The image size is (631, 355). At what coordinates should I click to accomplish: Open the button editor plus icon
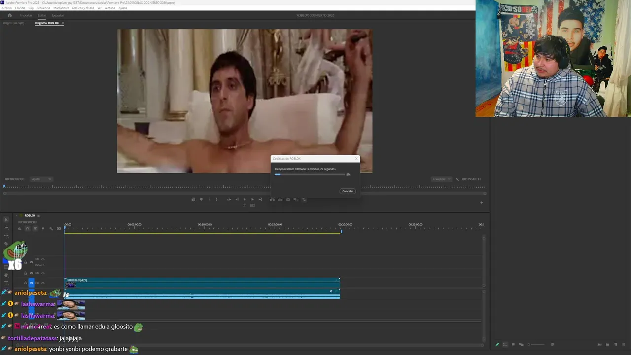(x=482, y=203)
